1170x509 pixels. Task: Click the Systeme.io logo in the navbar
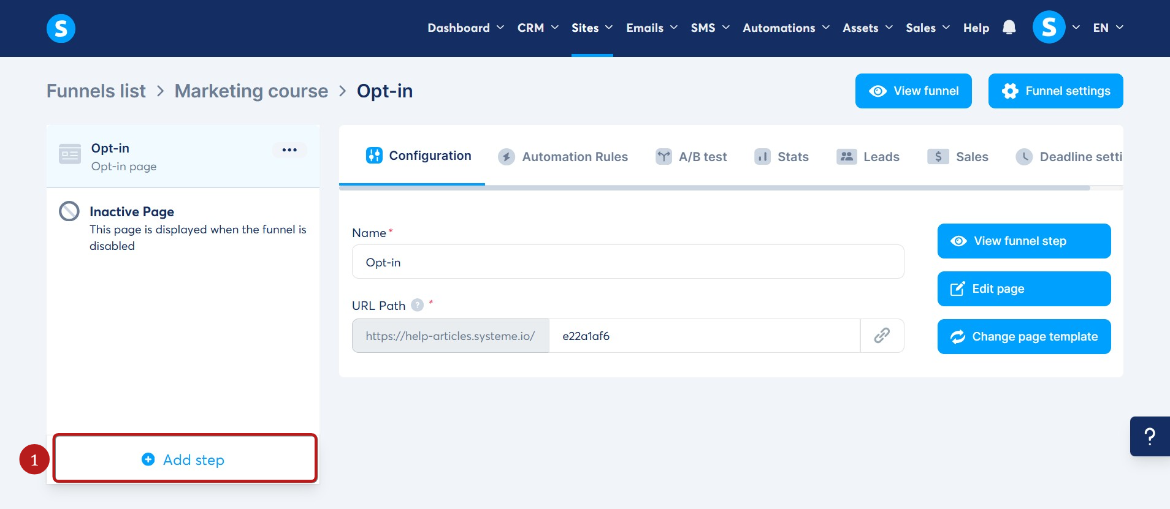[61, 28]
